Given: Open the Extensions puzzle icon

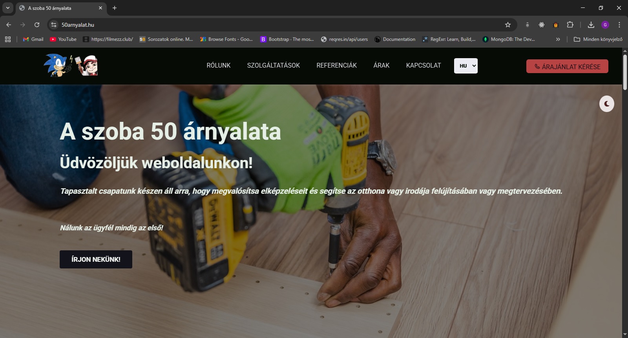Looking at the screenshot, I should tap(570, 25).
